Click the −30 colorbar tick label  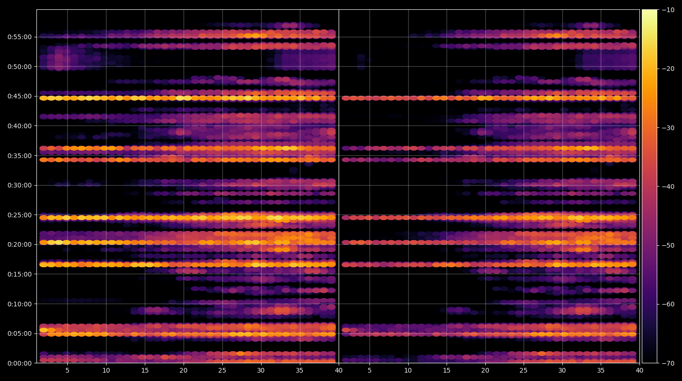tap(668, 128)
